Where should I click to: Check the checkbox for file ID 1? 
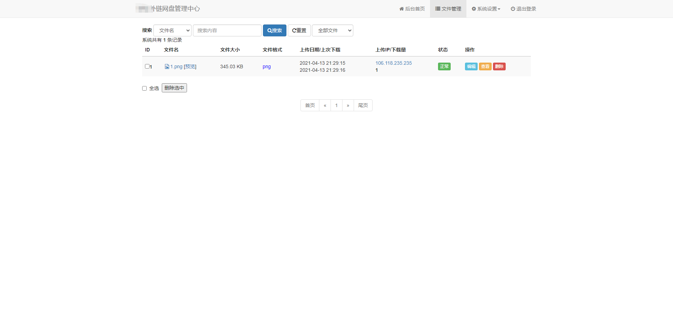147,66
